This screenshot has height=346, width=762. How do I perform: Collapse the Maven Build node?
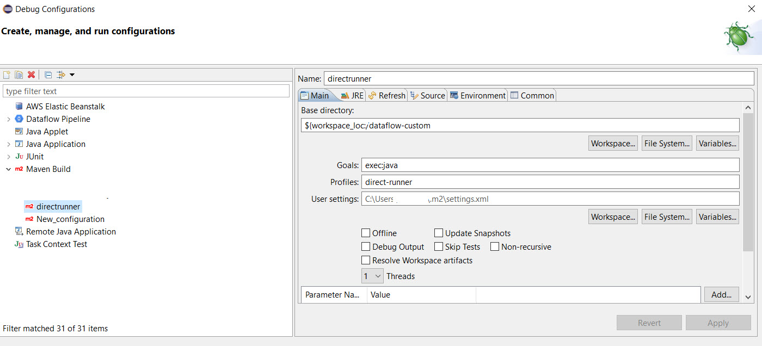point(8,169)
